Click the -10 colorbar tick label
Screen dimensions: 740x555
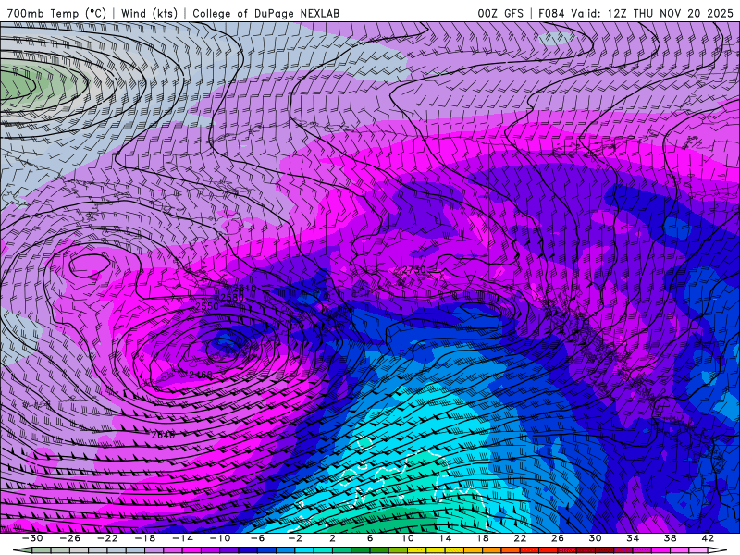(x=220, y=538)
